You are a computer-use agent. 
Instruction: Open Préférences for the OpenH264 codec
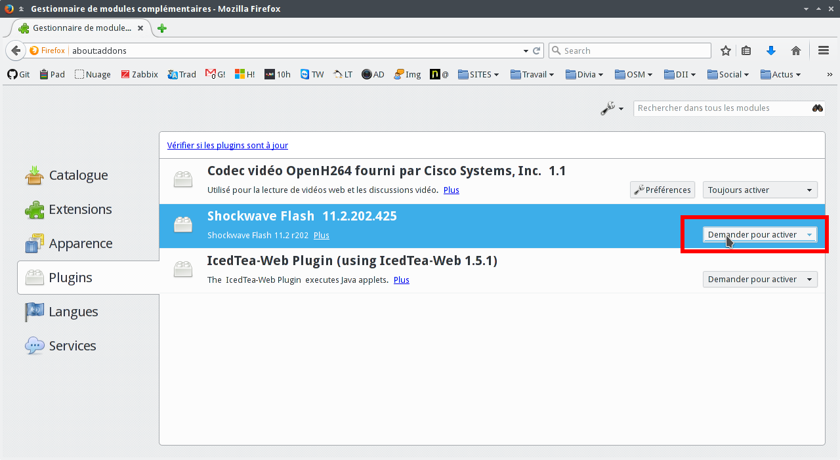tap(662, 190)
